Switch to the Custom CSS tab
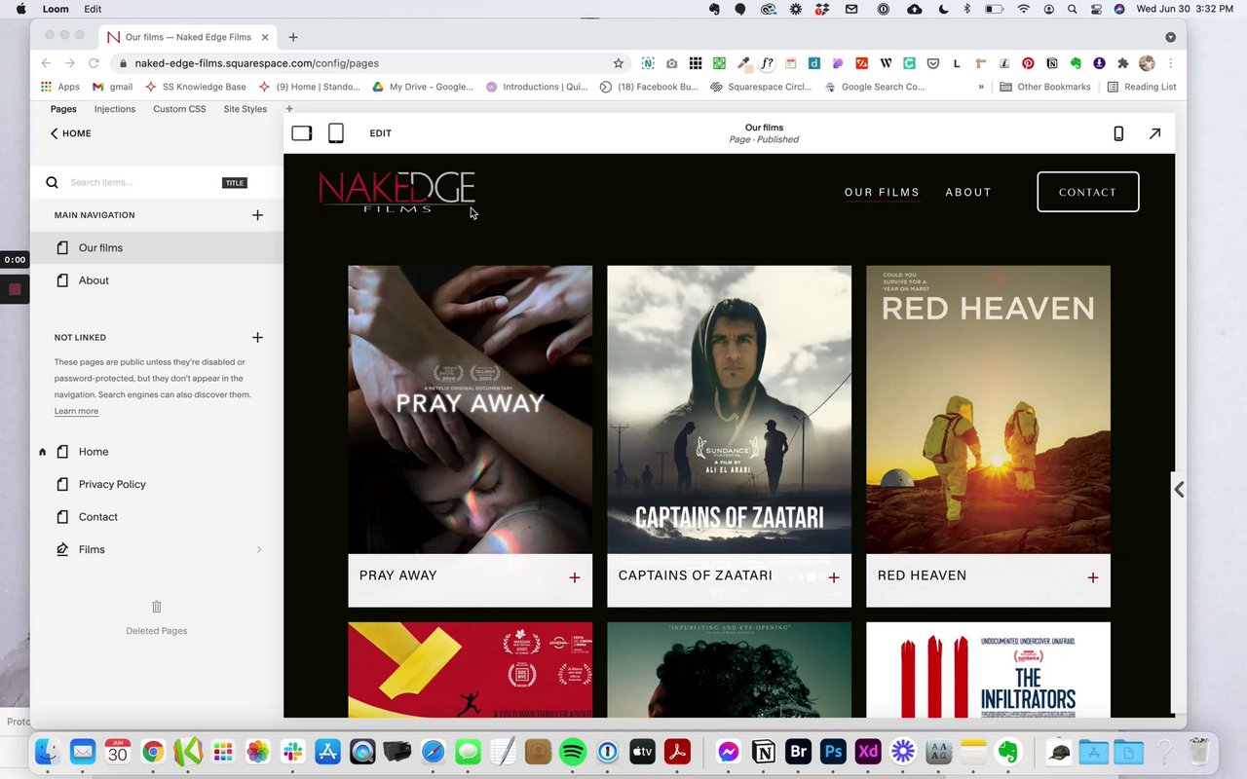Screen dimensions: 1247x779 coord(179,109)
